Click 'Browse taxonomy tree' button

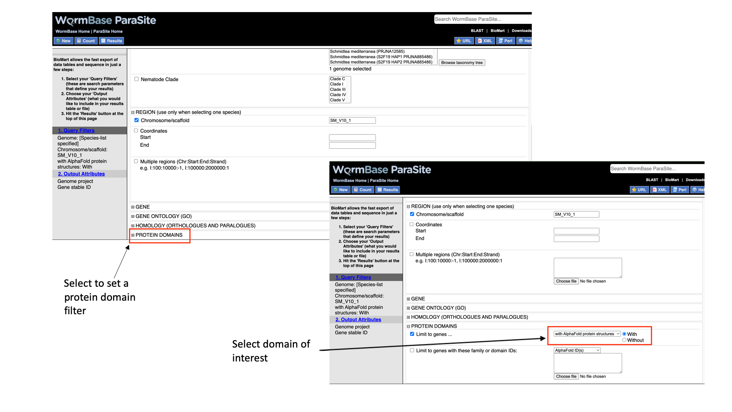(462, 63)
